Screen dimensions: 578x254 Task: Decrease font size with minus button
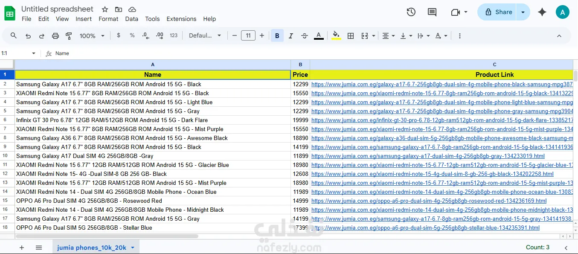click(x=234, y=35)
